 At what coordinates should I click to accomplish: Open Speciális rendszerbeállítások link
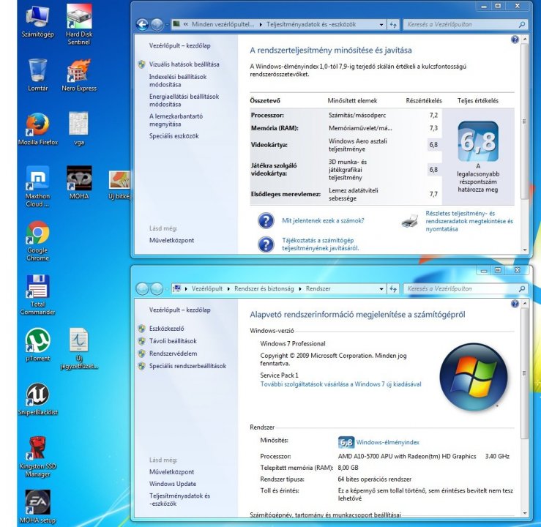[x=187, y=366]
